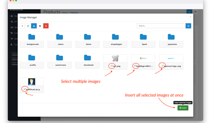Uncheck the hpwdlogo-200x1 image checkbox
The image size is (211, 123).
(x=135, y=66)
